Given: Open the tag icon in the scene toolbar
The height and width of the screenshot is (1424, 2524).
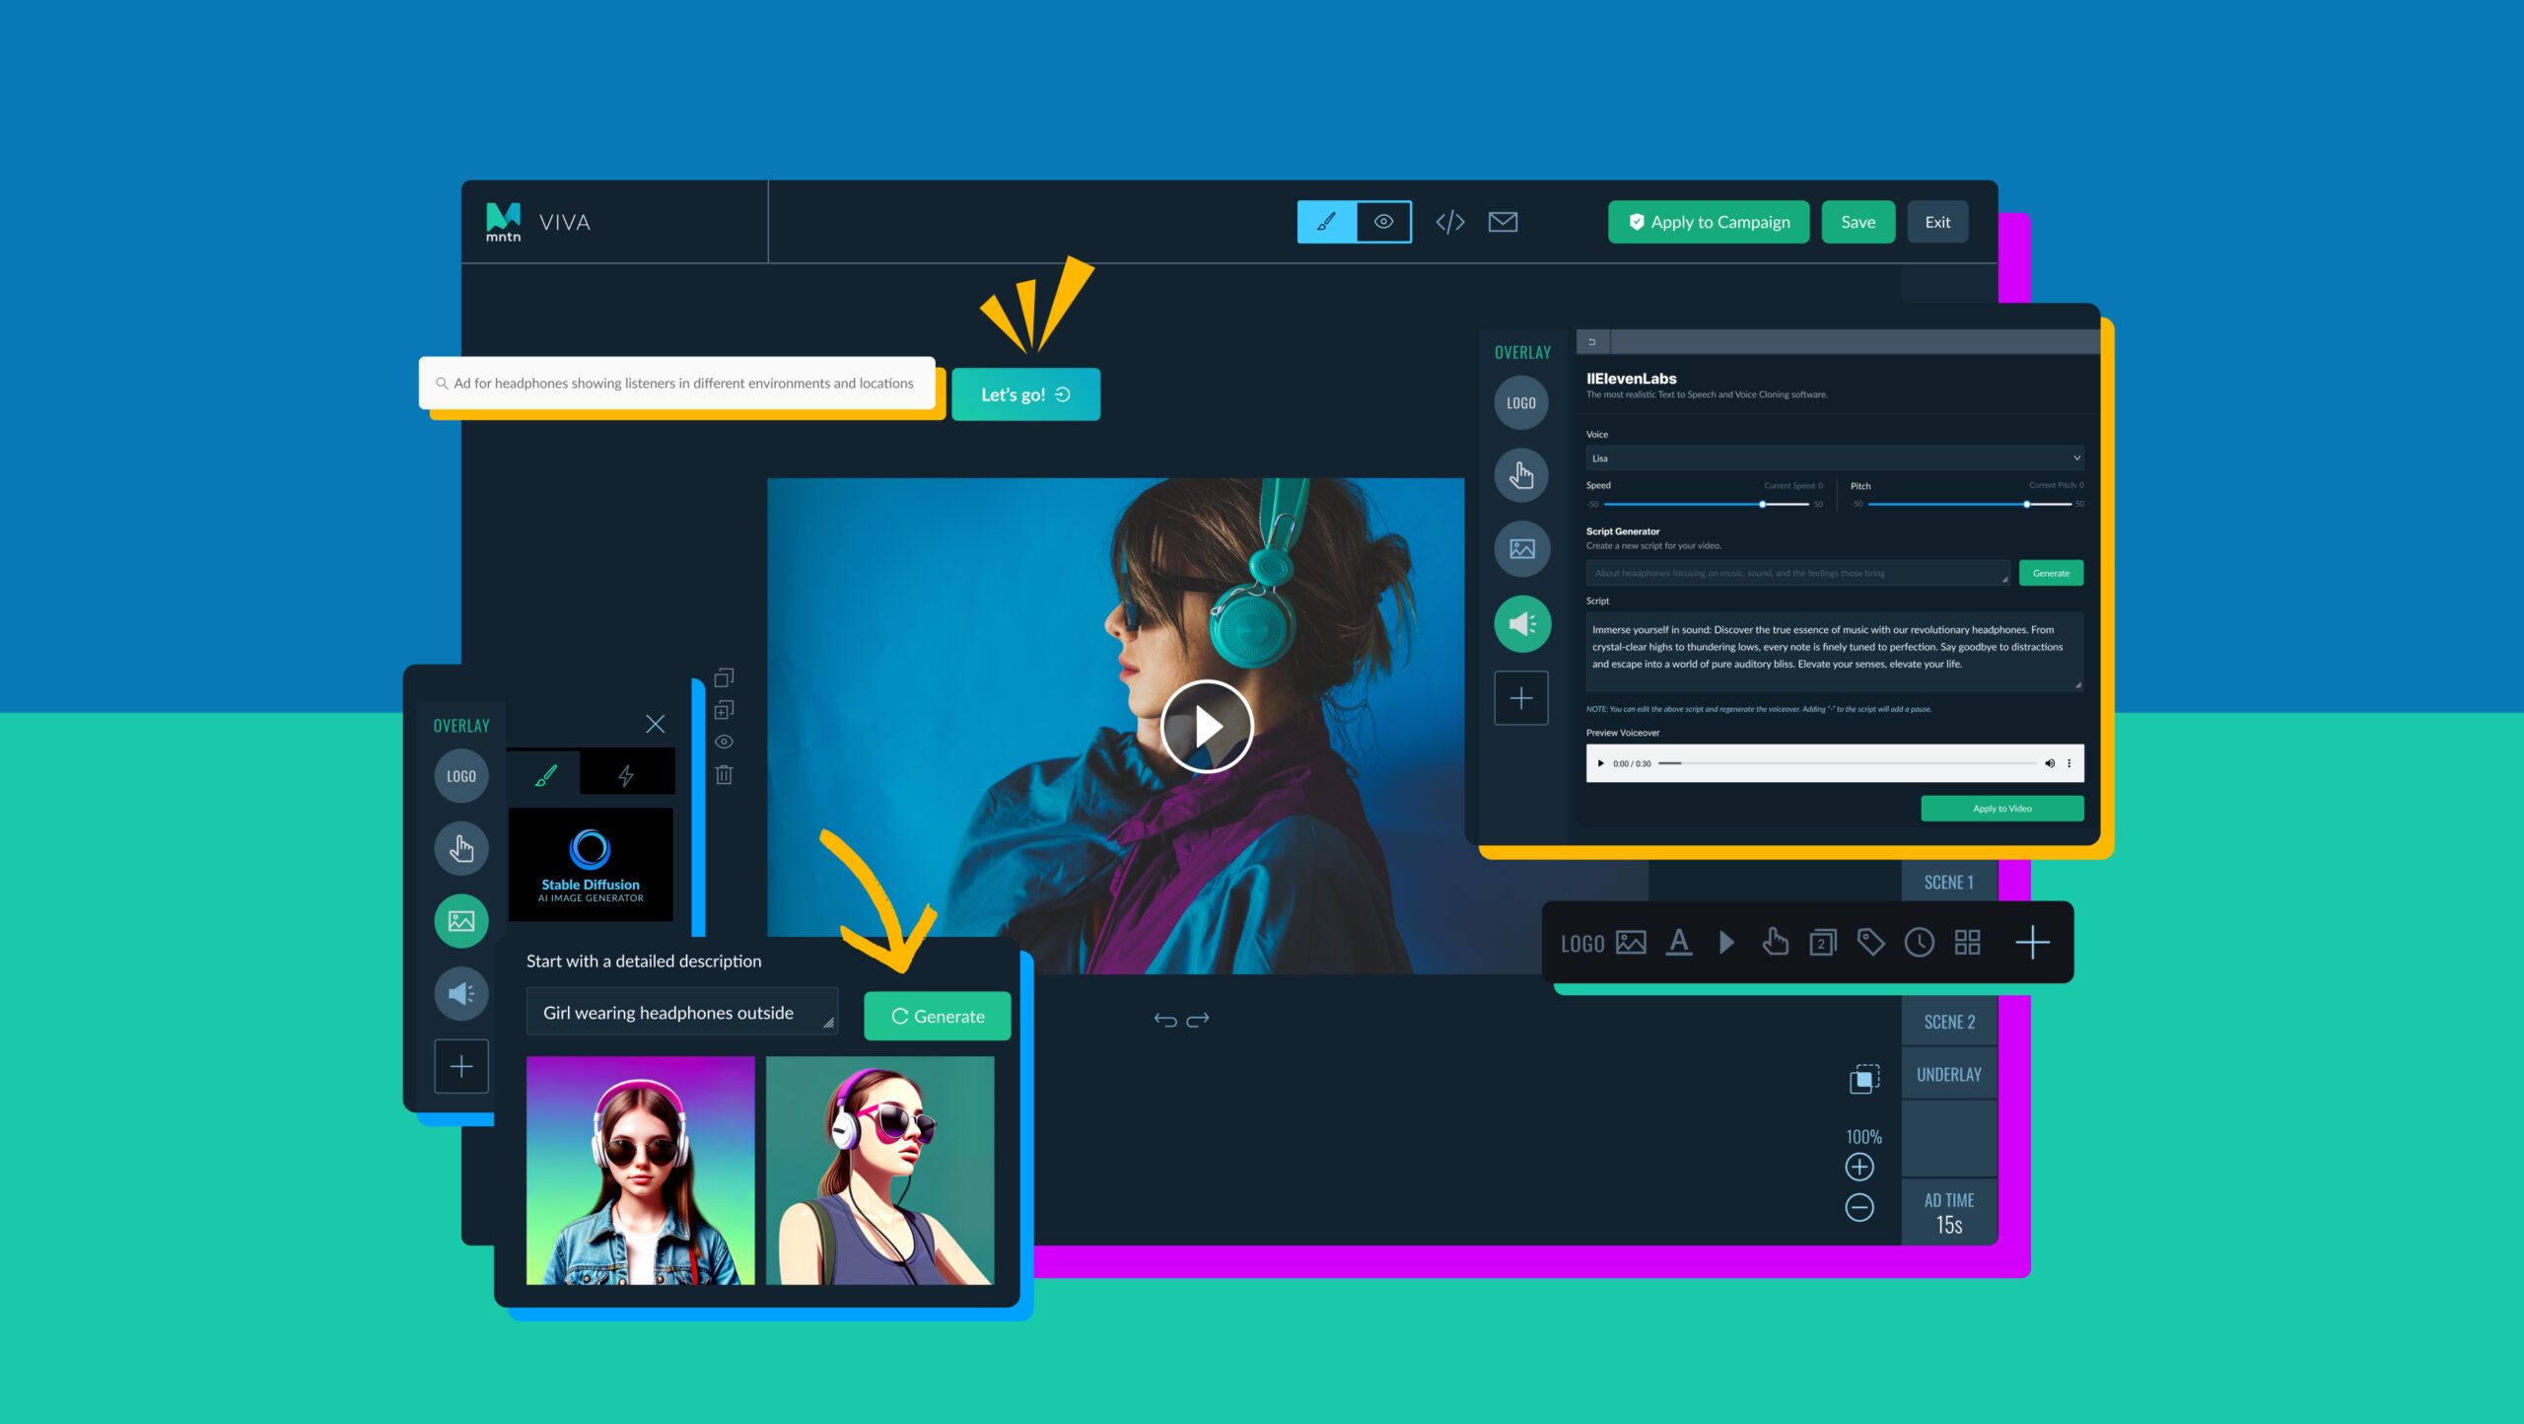Looking at the screenshot, I should tap(1870, 943).
